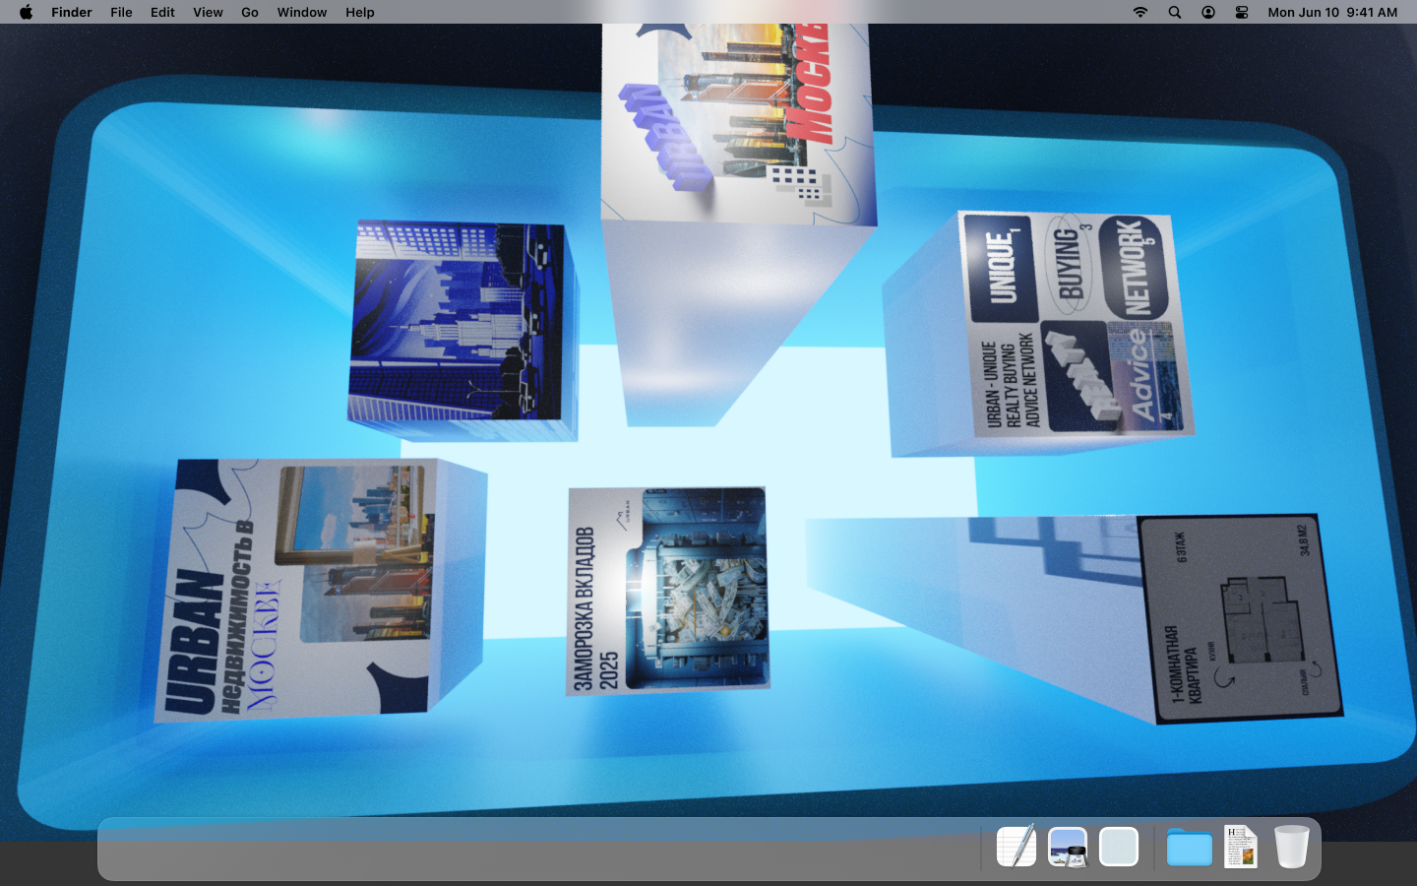
Task: Click the date and time clock
Action: 1332,12
